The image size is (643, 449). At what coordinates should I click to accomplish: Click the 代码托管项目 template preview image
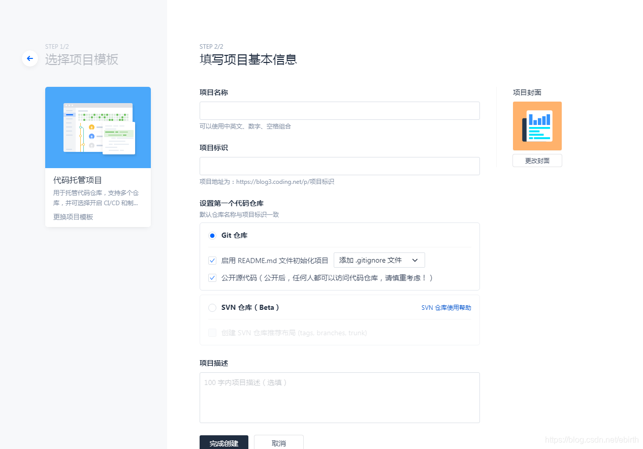pos(98,127)
